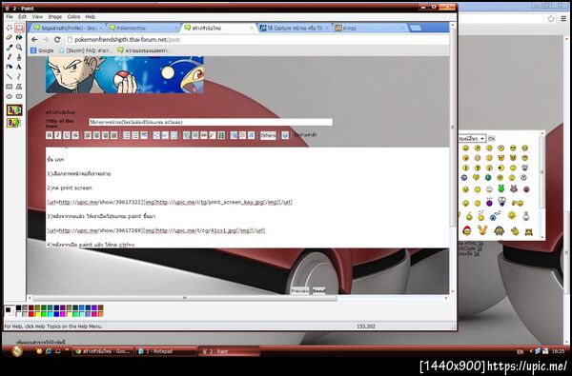572x376 pixels.
Task: Choose opaque selection option below toolbox
Action: (x=14, y=110)
